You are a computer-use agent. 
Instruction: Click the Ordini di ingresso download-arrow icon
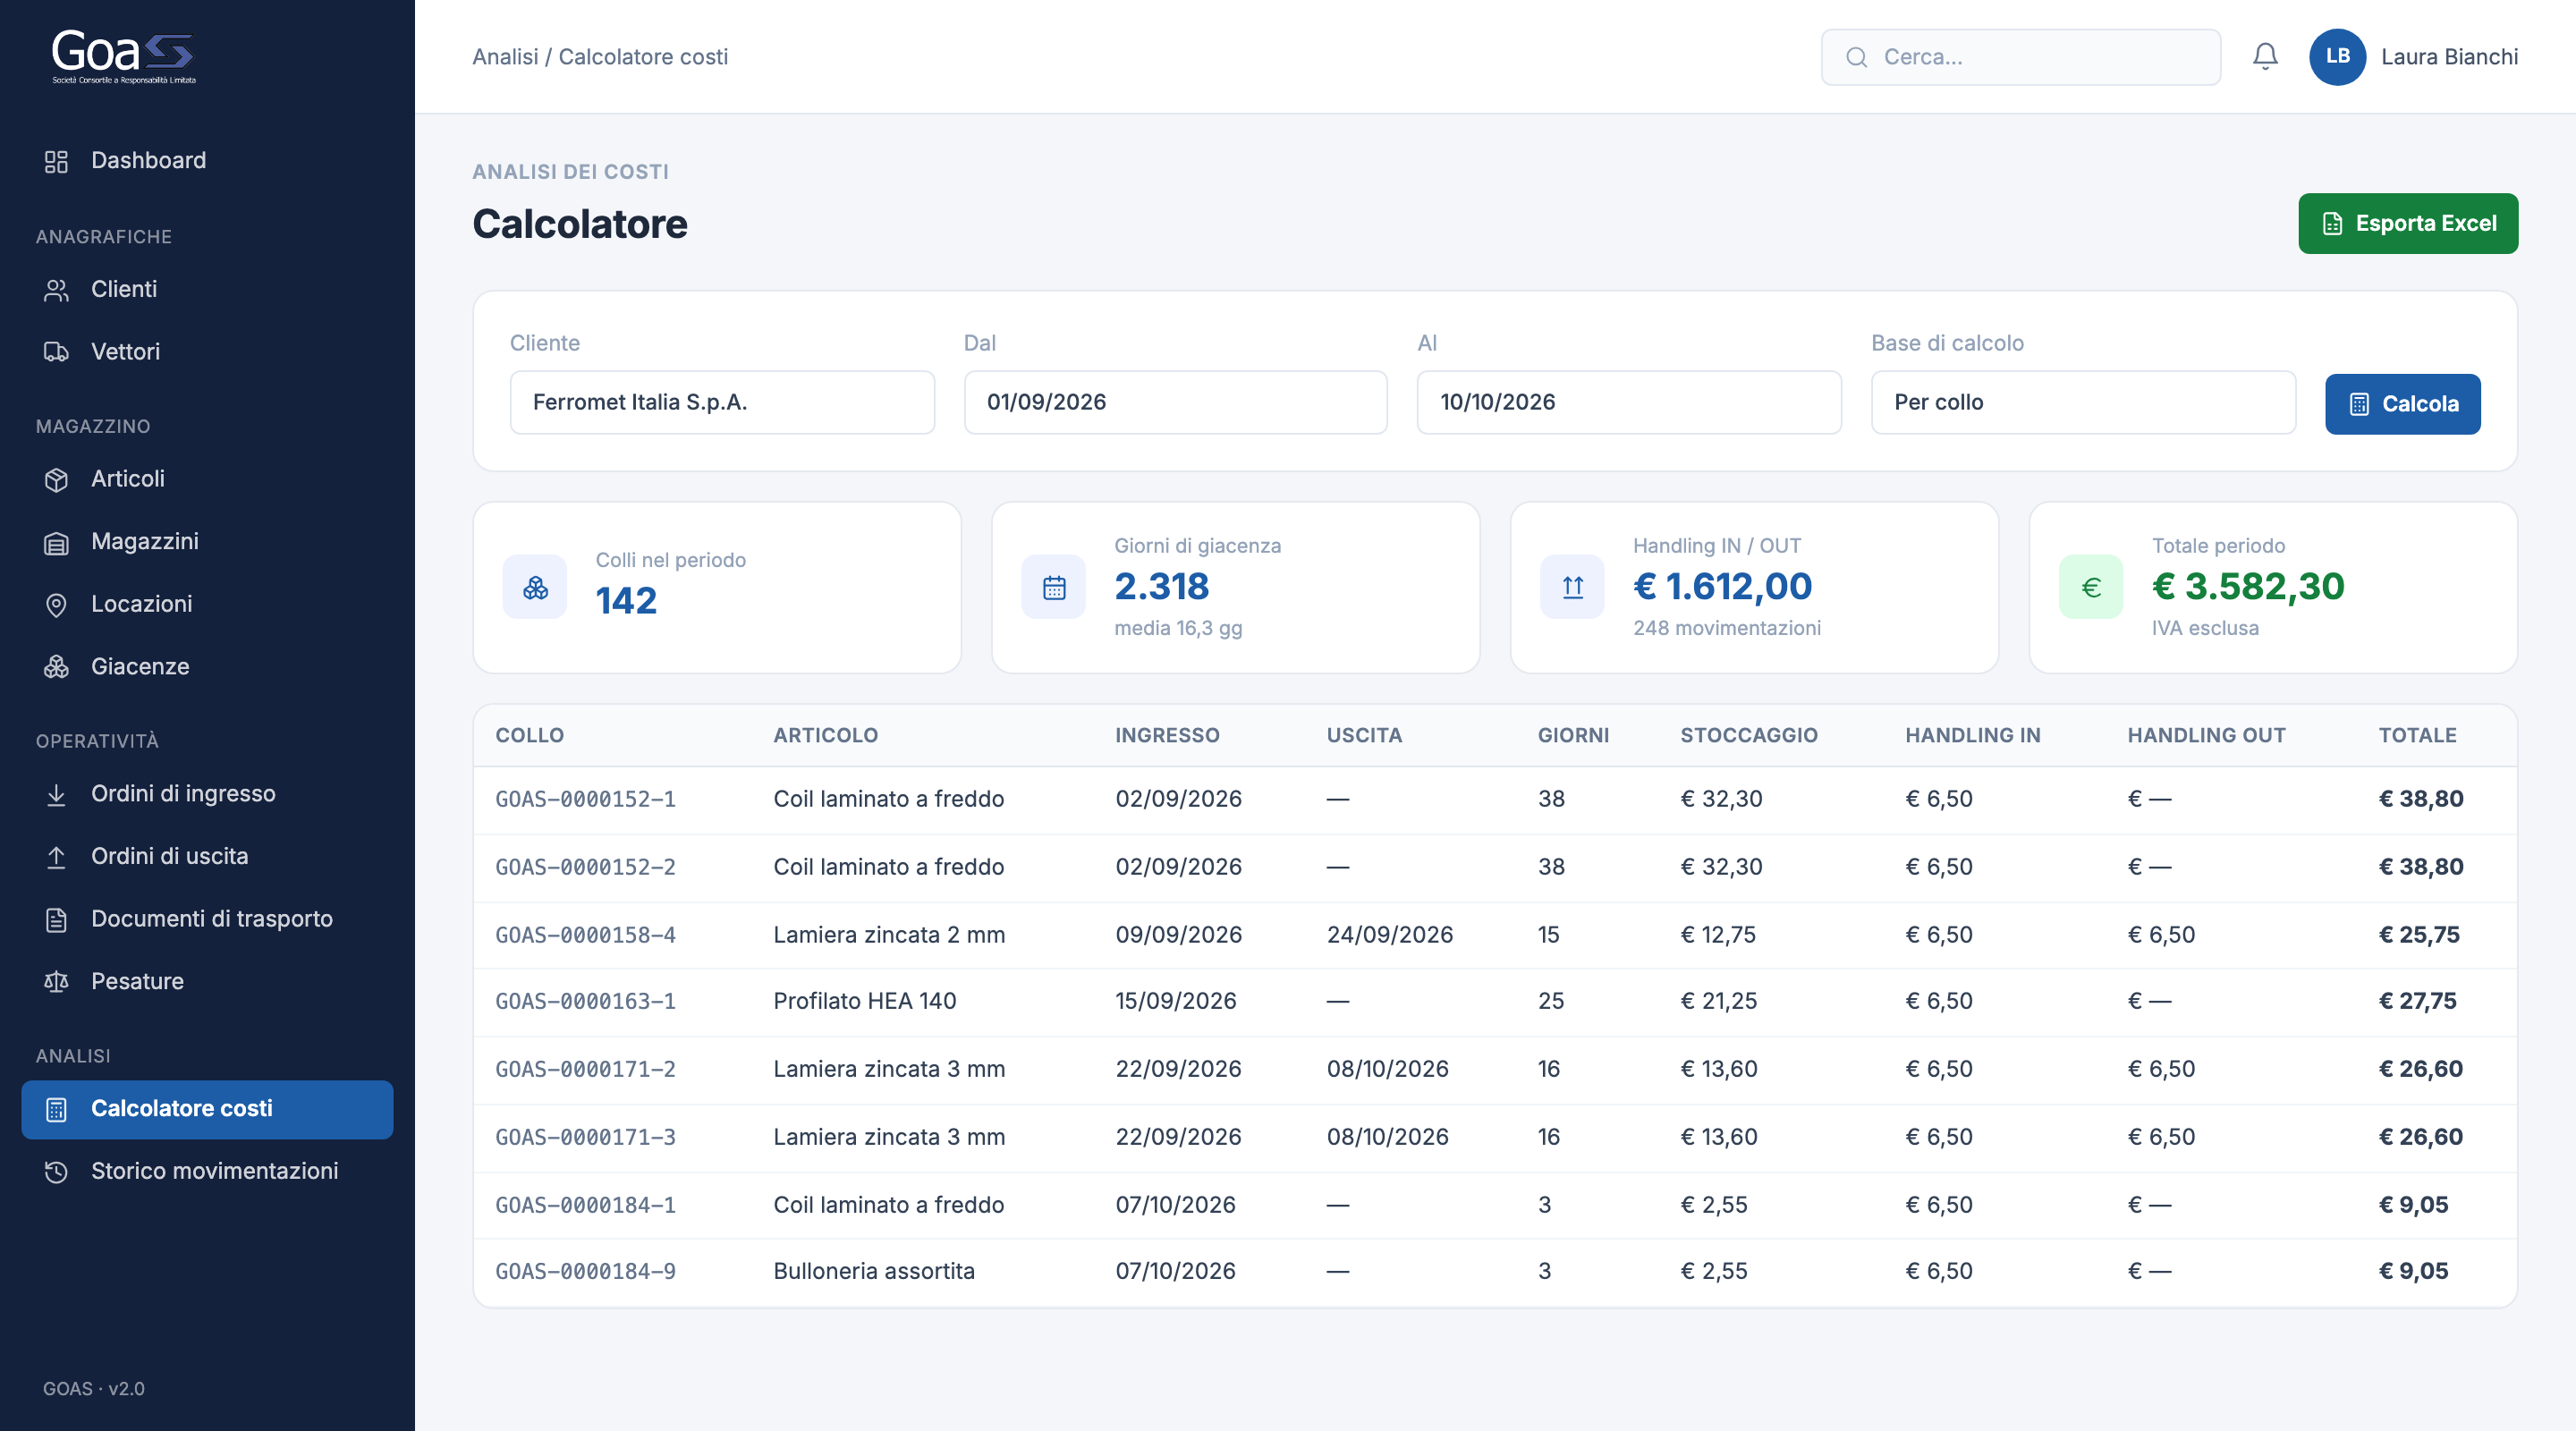[56, 794]
